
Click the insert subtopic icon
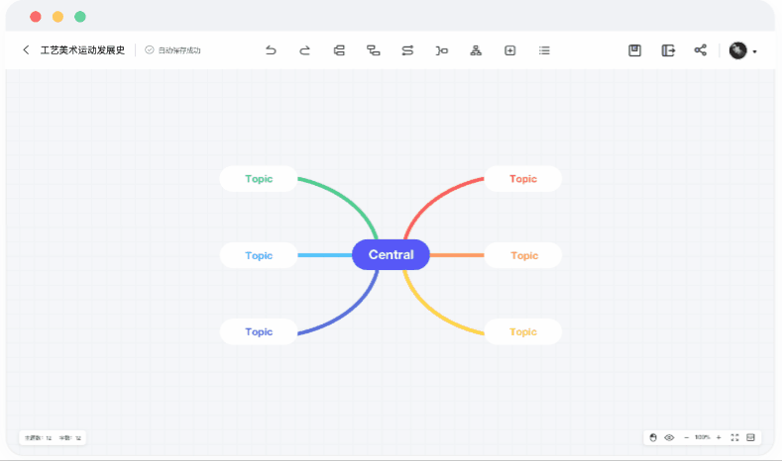coord(374,50)
